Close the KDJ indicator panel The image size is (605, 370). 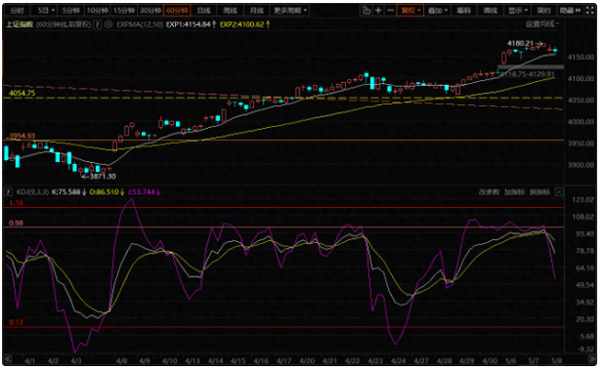point(559,192)
